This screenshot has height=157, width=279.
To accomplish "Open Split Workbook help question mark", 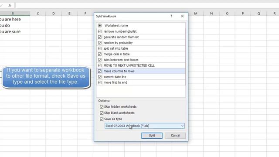I will [x=171, y=16].
